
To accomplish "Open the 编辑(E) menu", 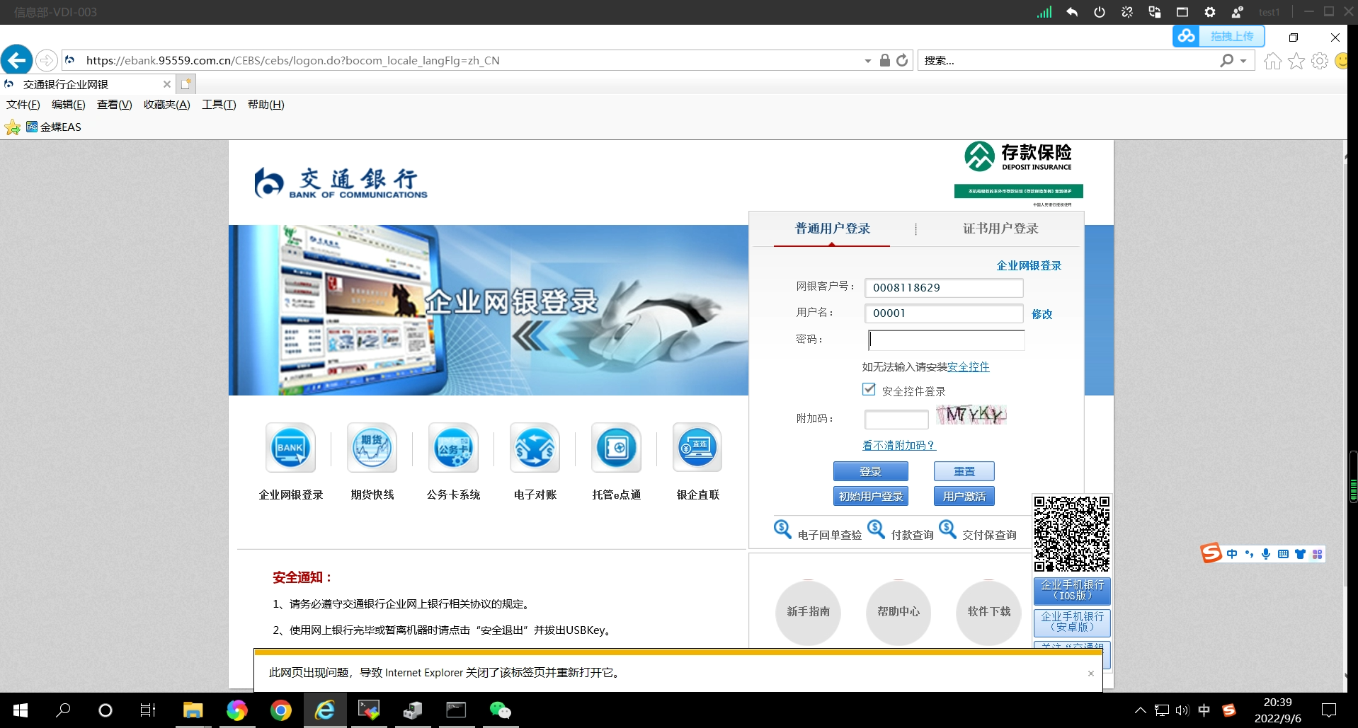I will (x=69, y=105).
